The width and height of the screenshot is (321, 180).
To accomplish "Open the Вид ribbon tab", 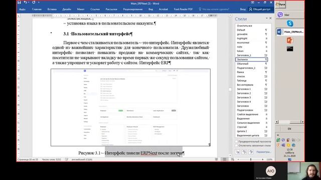I will (150, 9).
